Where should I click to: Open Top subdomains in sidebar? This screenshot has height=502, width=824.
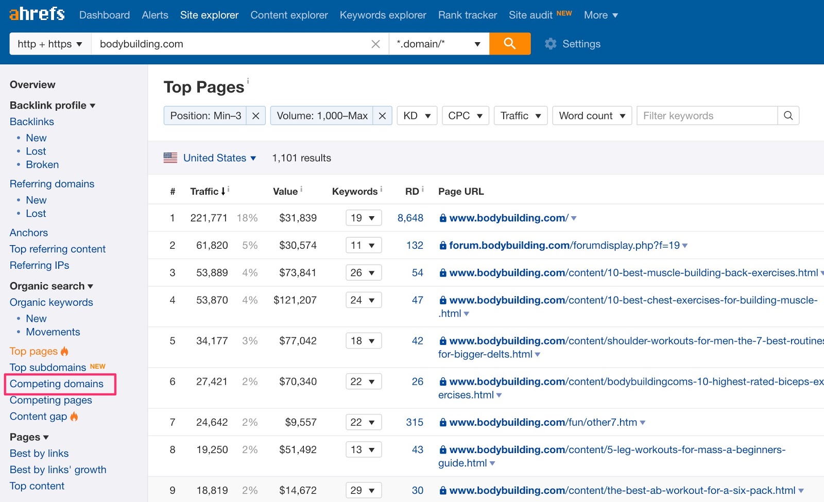48,368
